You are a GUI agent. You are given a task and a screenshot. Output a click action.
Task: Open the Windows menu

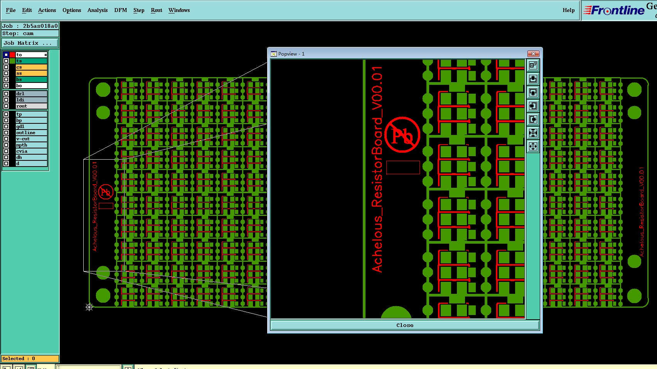[179, 10]
